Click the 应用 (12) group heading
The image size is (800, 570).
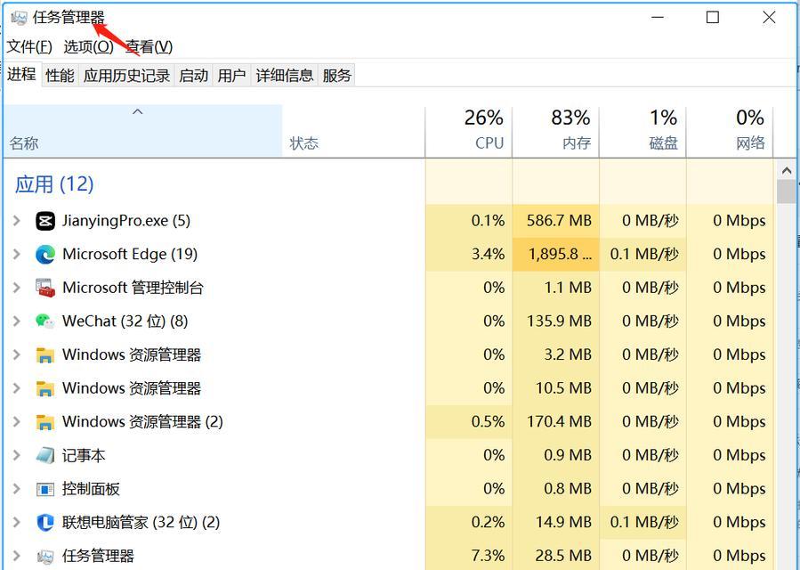(54, 184)
